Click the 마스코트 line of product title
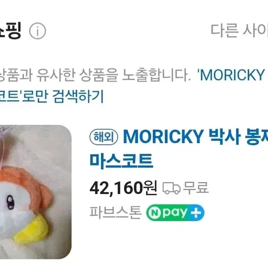 click(x=121, y=161)
